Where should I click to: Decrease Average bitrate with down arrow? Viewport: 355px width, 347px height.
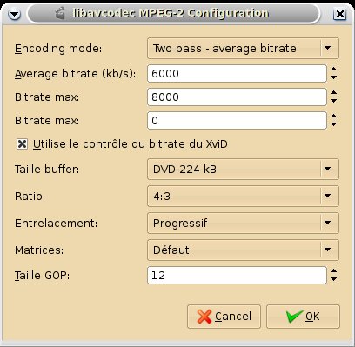pyautogui.click(x=333, y=77)
